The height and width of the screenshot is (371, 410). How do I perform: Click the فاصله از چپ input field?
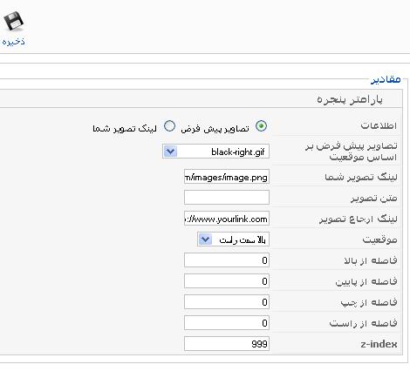click(227, 302)
